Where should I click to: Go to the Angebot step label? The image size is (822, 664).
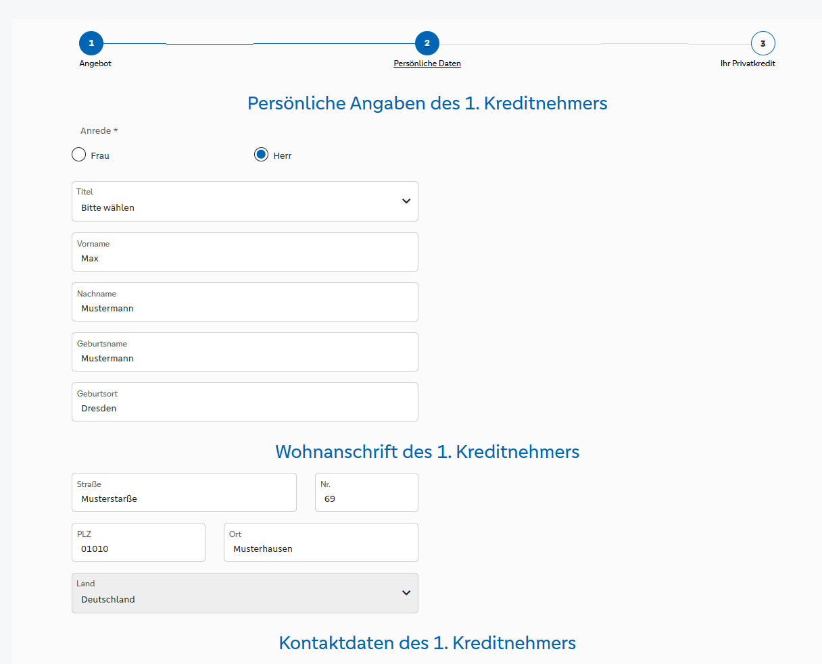tap(95, 63)
